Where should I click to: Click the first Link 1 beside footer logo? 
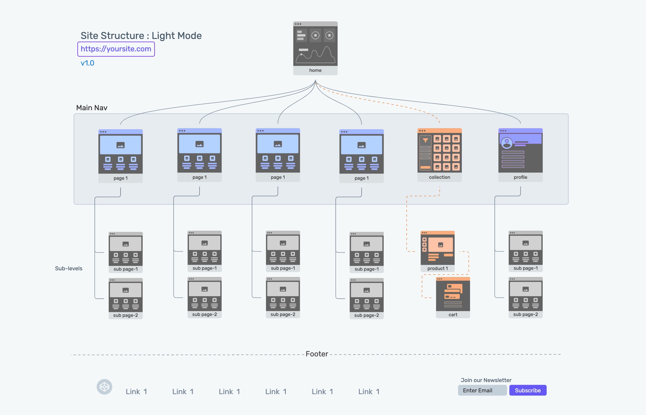pos(136,392)
